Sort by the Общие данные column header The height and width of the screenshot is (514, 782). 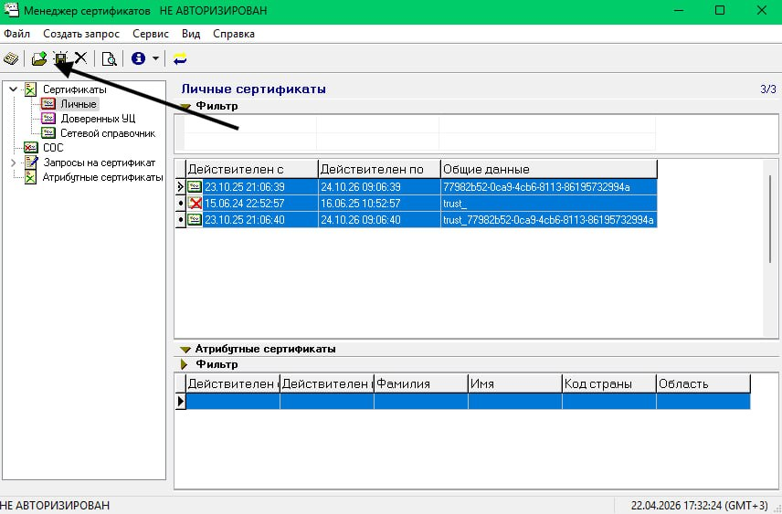[x=548, y=169]
